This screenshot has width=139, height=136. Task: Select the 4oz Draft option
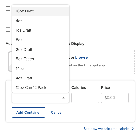coord(40,78)
